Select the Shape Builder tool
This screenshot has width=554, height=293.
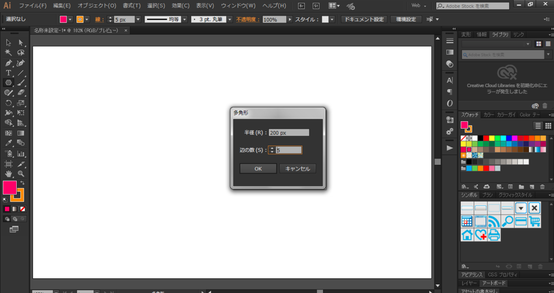8,123
